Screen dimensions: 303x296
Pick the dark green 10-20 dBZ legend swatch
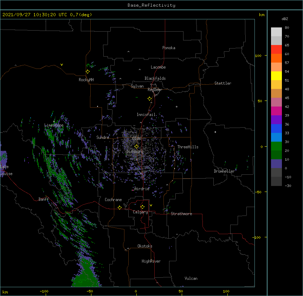pyautogui.click(x=276, y=155)
